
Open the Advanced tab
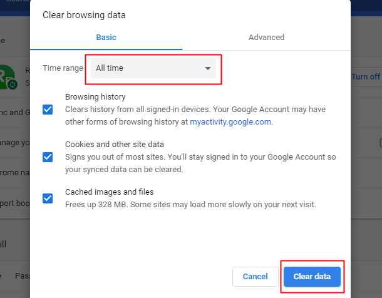(x=266, y=38)
